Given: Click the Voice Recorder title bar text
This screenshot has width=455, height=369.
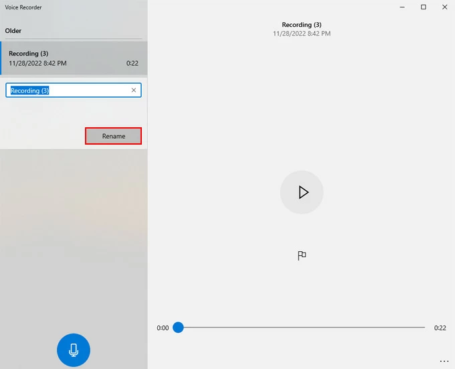Looking at the screenshot, I should pyautogui.click(x=23, y=7).
